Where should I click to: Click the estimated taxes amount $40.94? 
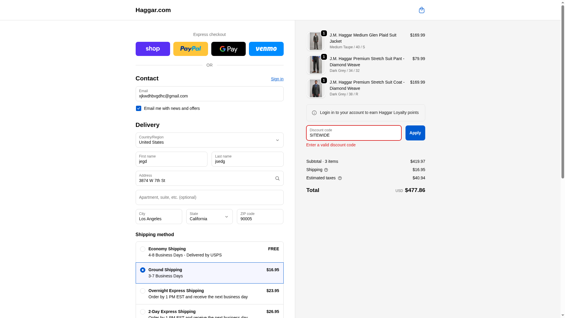tap(419, 178)
